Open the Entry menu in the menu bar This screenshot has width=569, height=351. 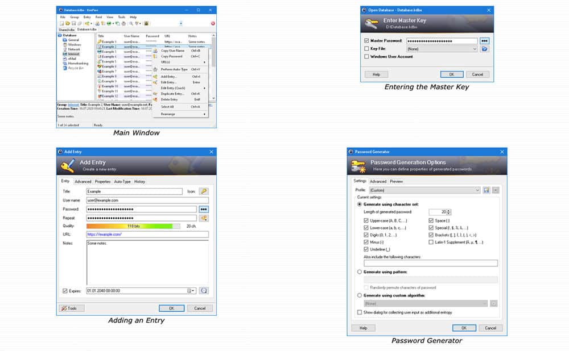(87, 17)
